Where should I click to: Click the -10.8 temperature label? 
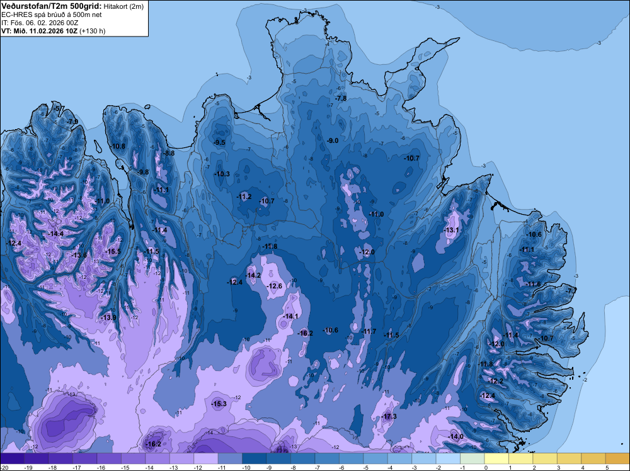pyautogui.click(x=118, y=146)
